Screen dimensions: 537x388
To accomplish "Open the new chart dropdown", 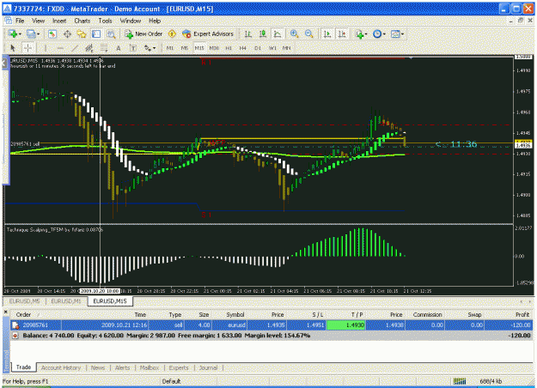I will pos(15,33).
